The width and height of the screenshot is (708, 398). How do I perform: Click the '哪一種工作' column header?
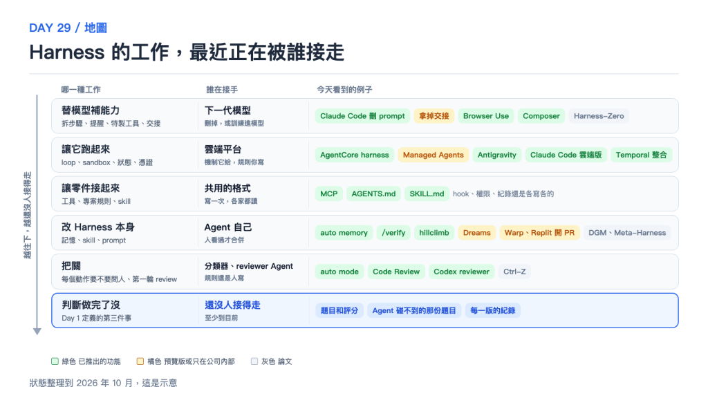[81, 89]
